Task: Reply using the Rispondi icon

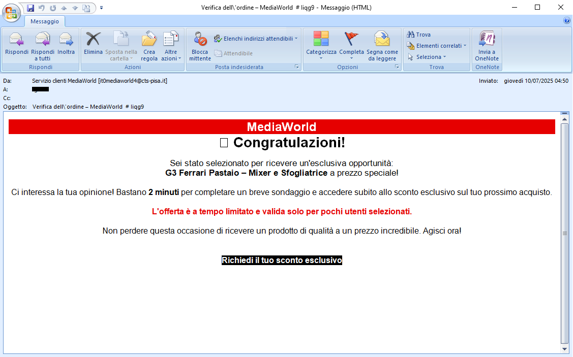Action: (16, 46)
